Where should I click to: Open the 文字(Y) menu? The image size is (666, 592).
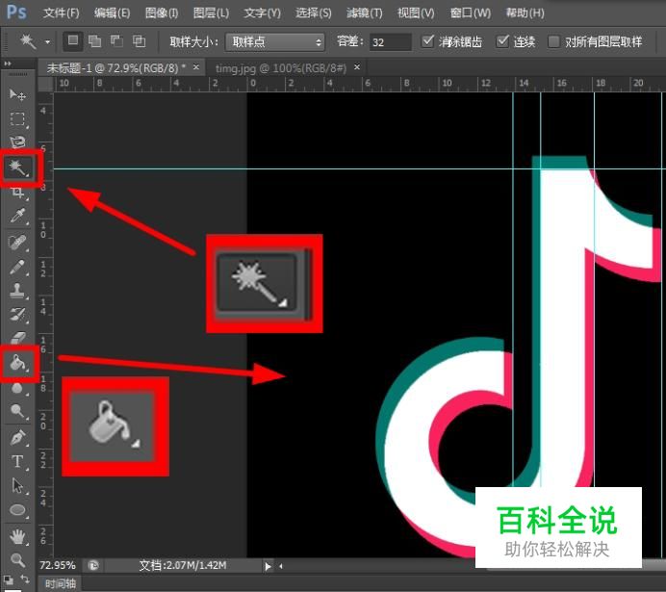(x=262, y=13)
